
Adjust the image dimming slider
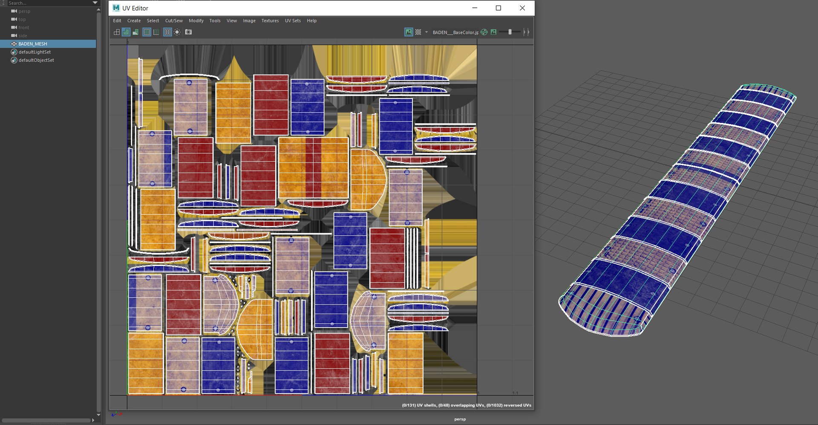[x=510, y=32]
